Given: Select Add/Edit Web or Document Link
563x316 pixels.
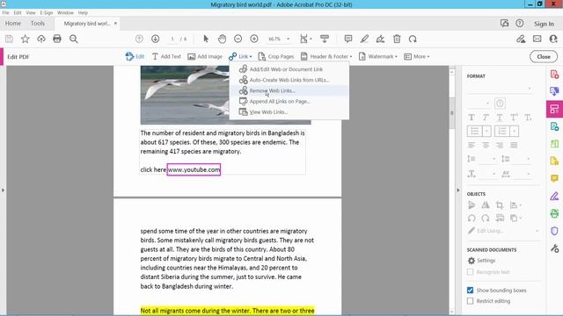Looking at the screenshot, I should pyautogui.click(x=289, y=69).
